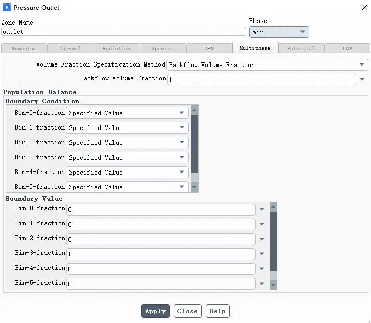Click the Apply button
Viewport: 371px width, 323px height.
coord(155,311)
